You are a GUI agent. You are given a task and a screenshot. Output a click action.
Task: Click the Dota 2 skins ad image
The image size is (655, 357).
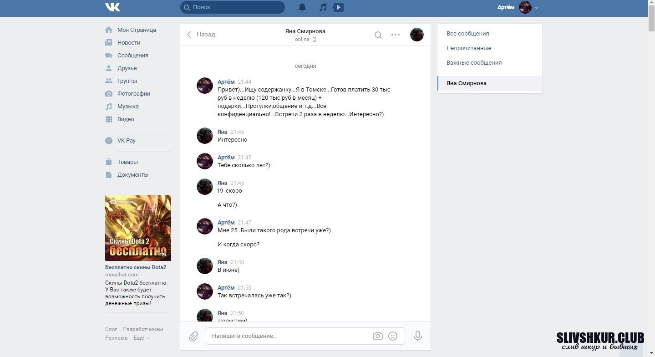138,228
